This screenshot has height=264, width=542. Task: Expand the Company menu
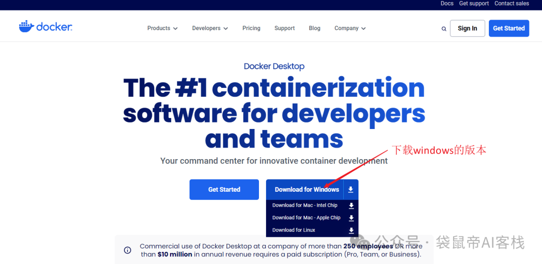(350, 28)
